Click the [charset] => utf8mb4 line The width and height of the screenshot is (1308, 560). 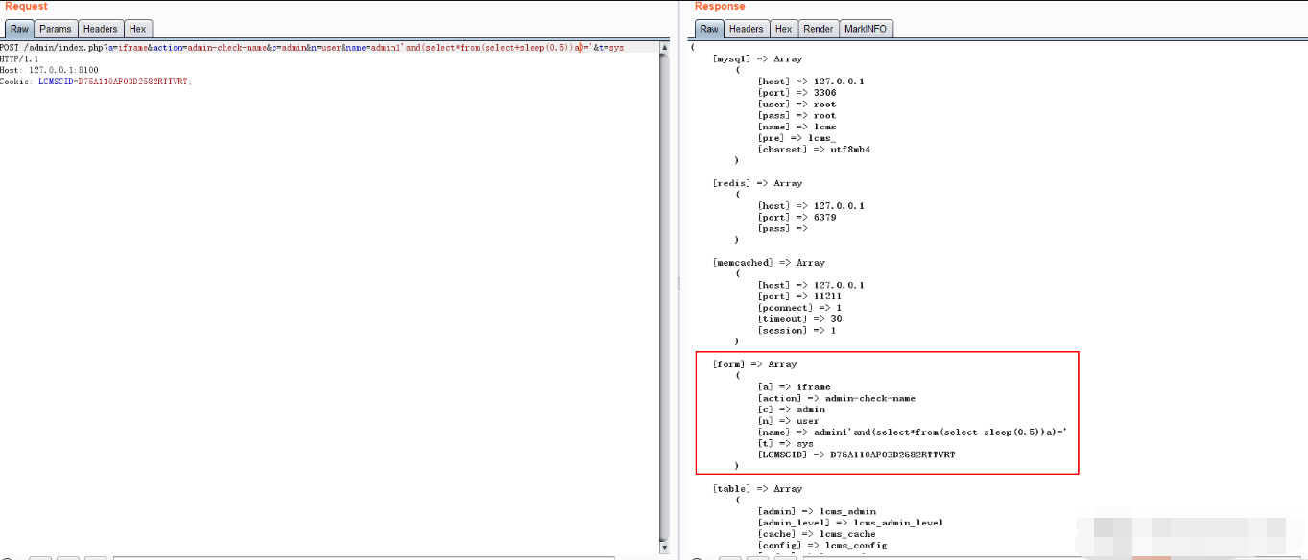(814, 150)
